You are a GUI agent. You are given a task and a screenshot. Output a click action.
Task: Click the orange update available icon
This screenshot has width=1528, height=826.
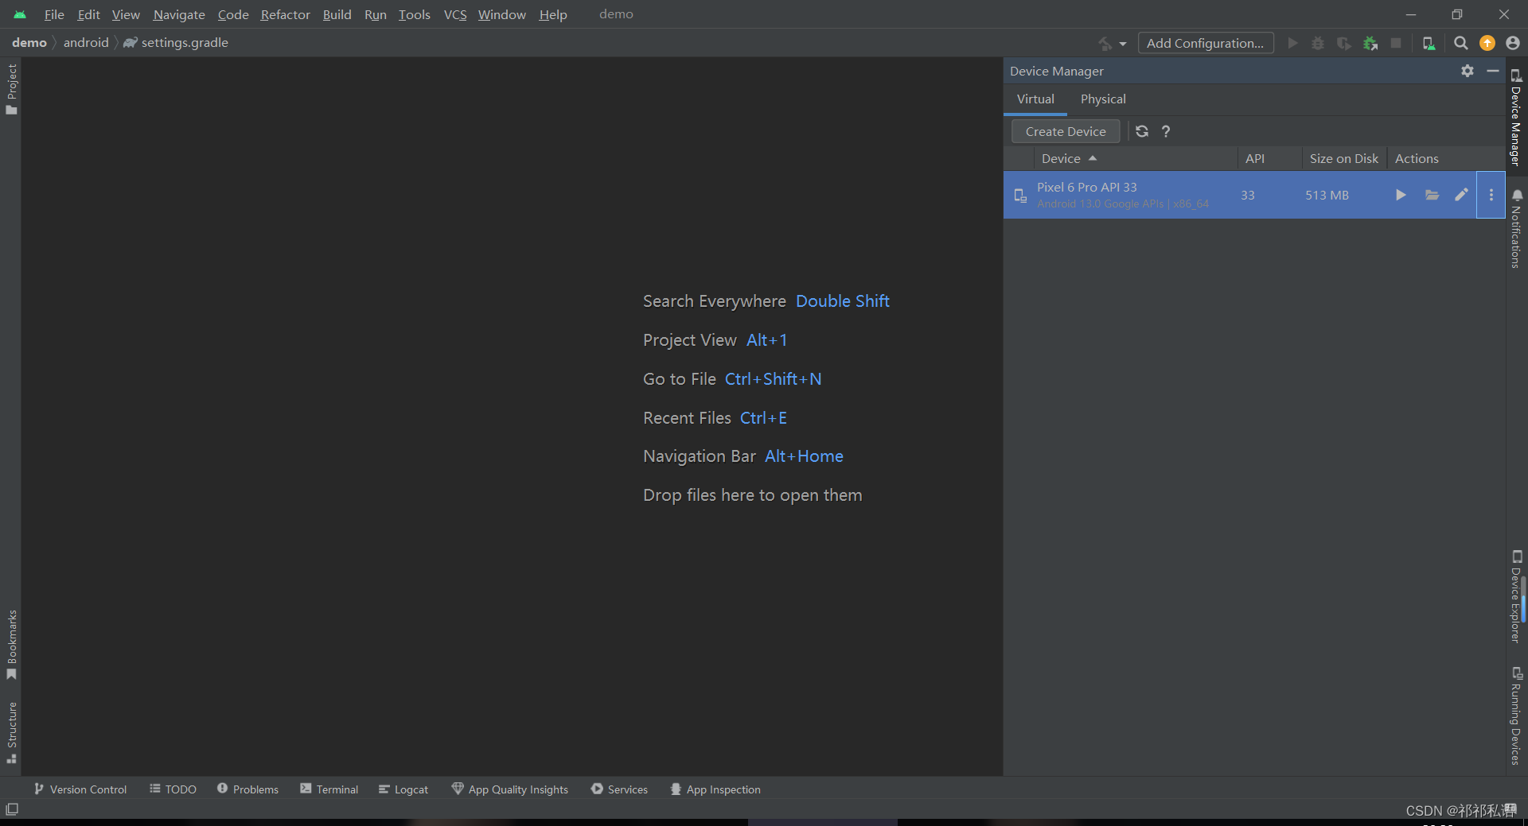pos(1487,43)
